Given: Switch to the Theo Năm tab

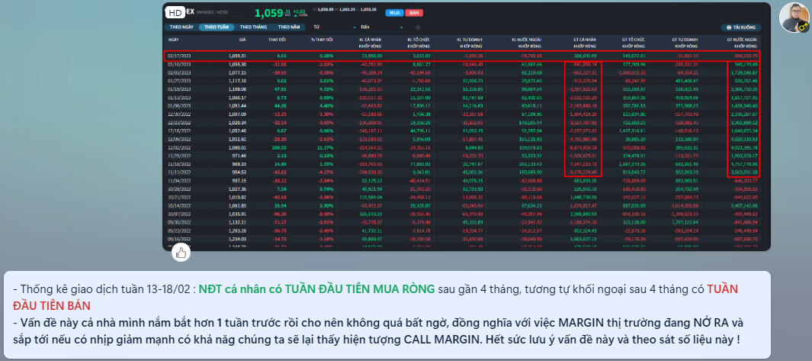Looking at the screenshot, I should [x=288, y=27].
